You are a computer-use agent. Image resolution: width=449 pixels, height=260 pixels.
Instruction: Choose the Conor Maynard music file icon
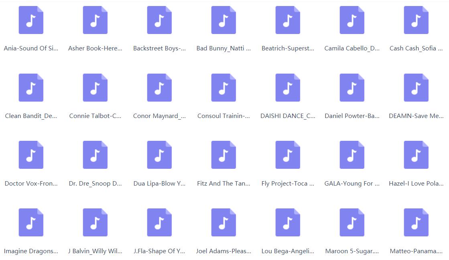click(159, 88)
